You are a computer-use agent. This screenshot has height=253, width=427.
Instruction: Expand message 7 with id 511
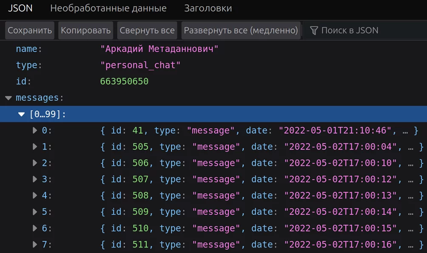tap(34, 245)
